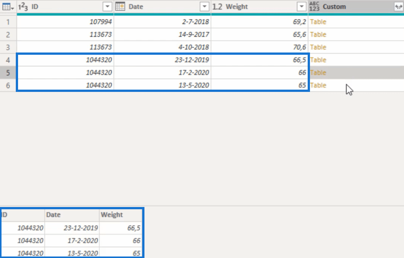Open Table link in row 3
This screenshot has height=258, width=404.
coord(318,47)
